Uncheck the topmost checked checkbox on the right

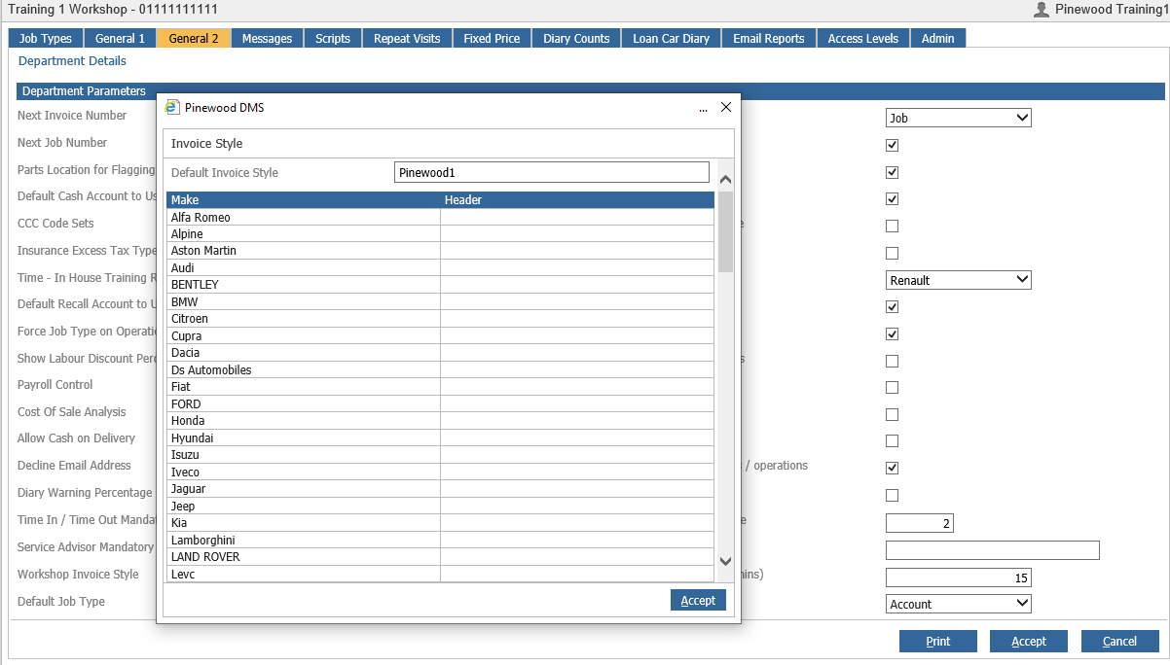pyautogui.click(x=892, y=145)
